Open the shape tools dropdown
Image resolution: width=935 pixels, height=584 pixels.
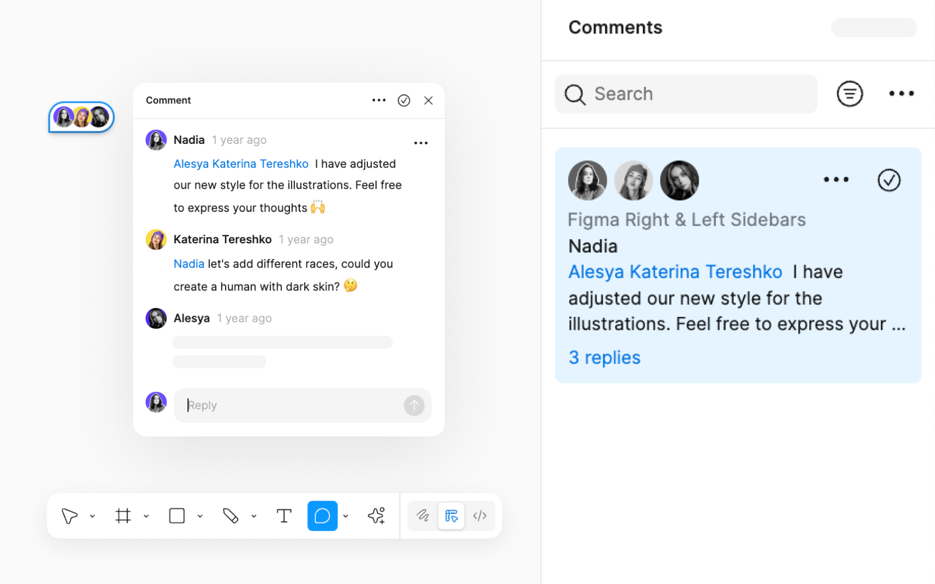pyautogui.click(x=201, y=516)
